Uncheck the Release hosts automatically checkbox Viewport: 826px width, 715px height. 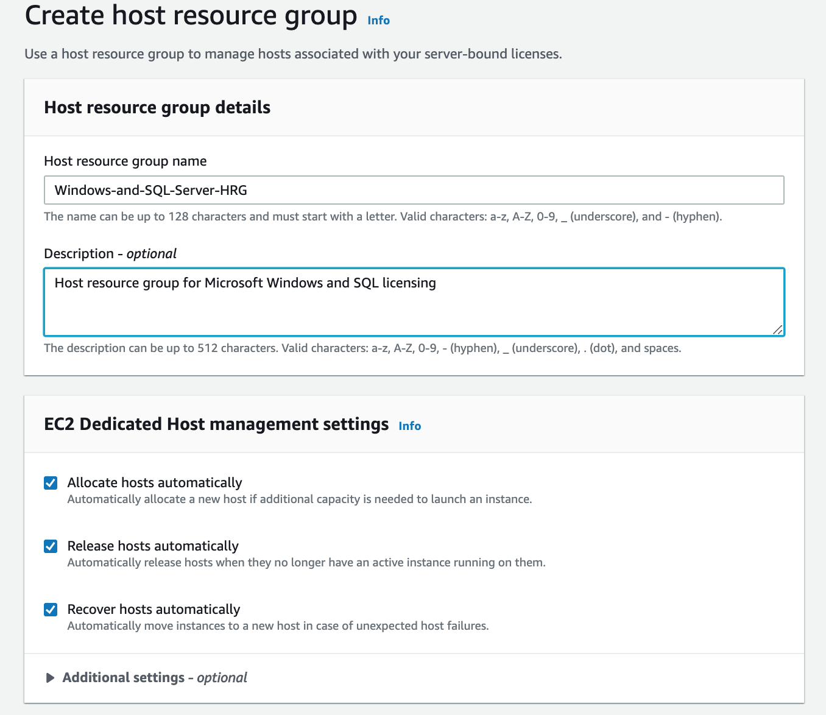click(x=51, y=546)
